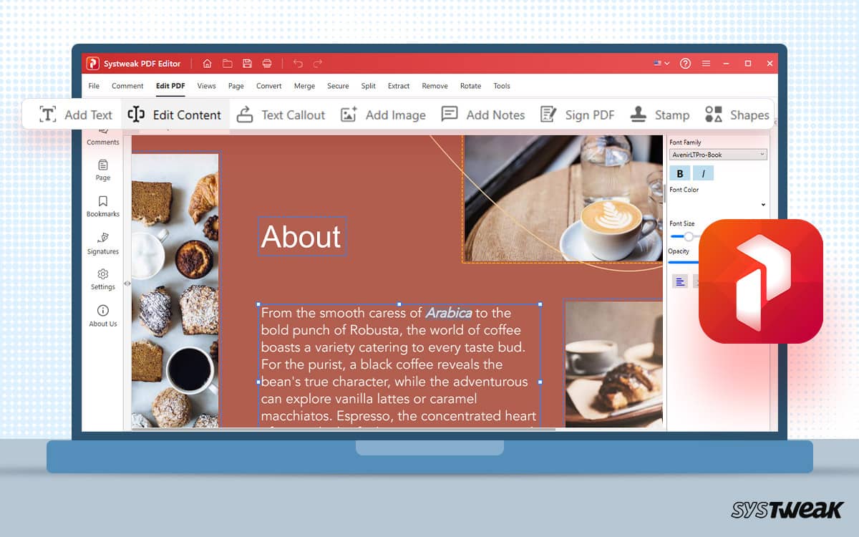This screenshot has height=537, width=859.
Task: Switch to the Convert tab
Action: pyautogui.click(x=268, y=85)
